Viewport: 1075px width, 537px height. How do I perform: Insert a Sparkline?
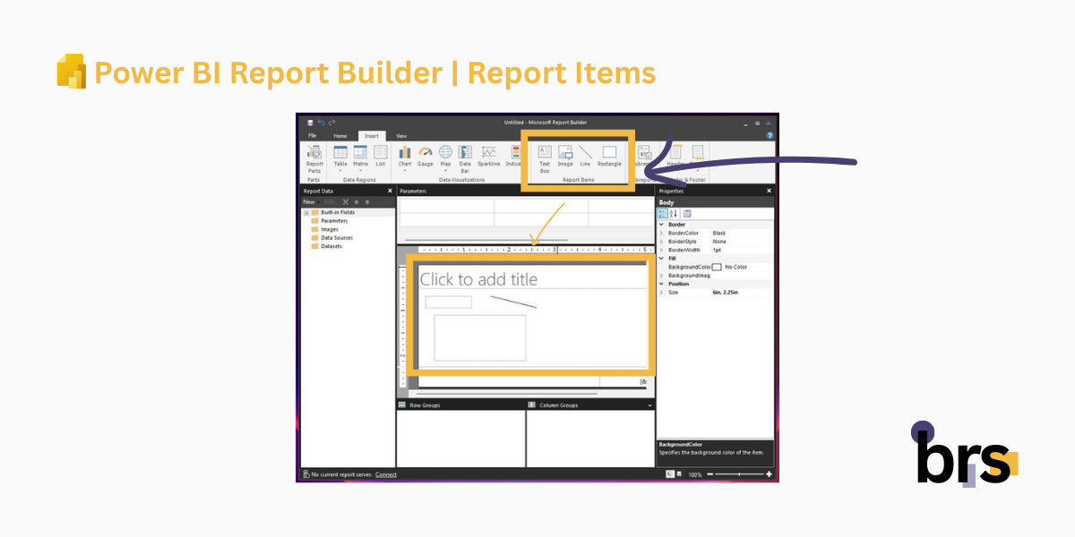tap(488, 154)
